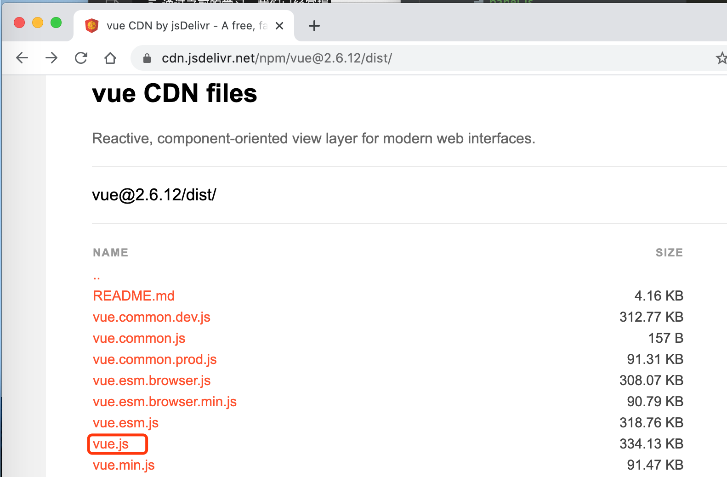Maximize the window with the green button
The image size is (727, 477).
point(56,23)
